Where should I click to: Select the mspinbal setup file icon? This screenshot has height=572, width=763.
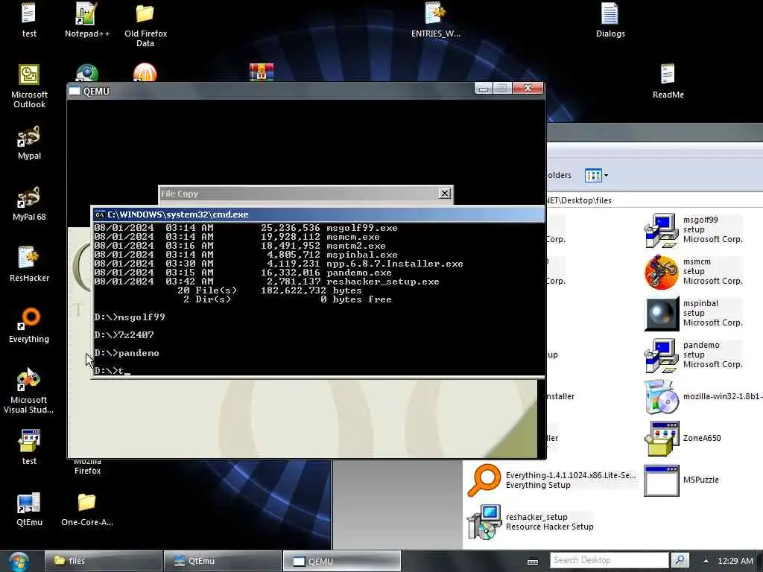tap(662, 314)
